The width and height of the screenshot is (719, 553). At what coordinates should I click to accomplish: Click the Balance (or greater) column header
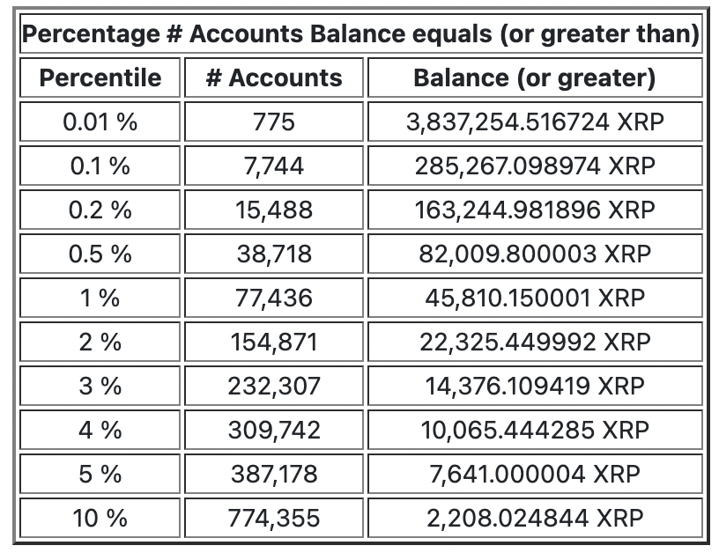tap(535, 77)
